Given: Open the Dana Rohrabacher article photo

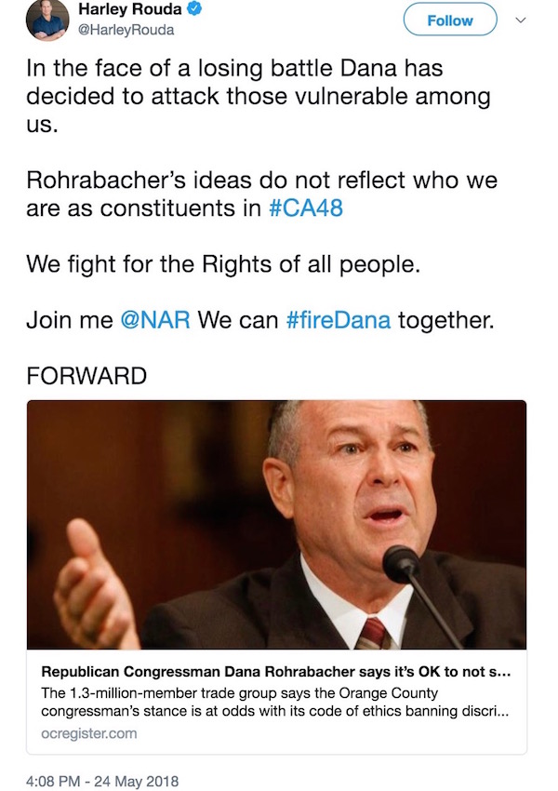Looking at the screenshot, I should pyautogui.click(x=277, y=525).
